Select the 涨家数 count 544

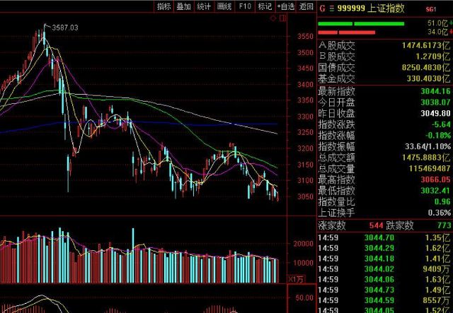click(376, 225)
